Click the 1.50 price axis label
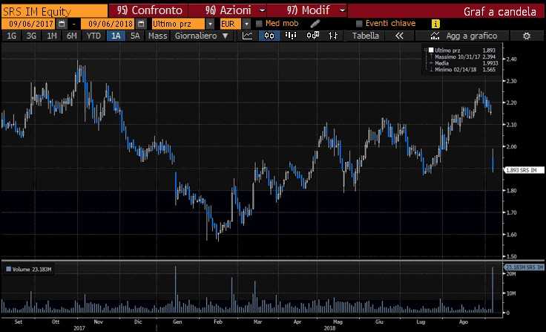 pos(511,256)
